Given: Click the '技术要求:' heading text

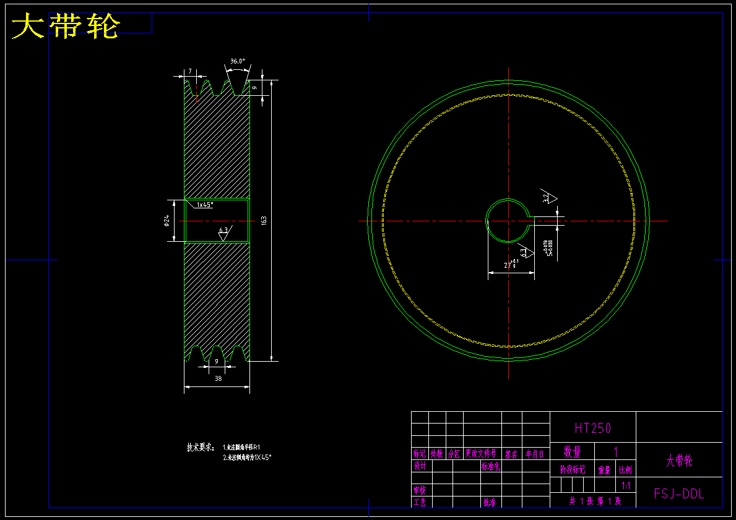Looking at the screenshot, I should pos(201,447).
